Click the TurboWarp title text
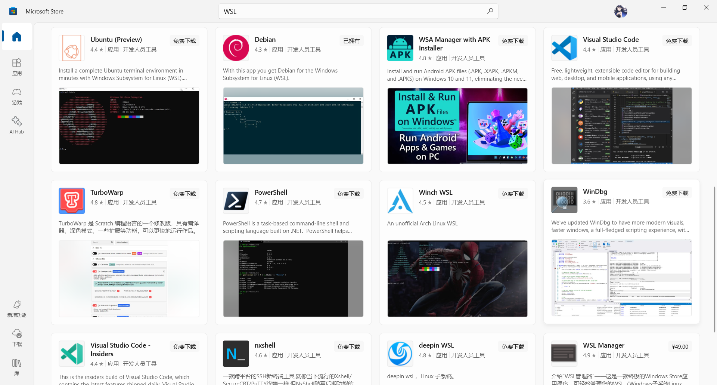The width and height of the screenshot is (717, 385). (107, 192)
